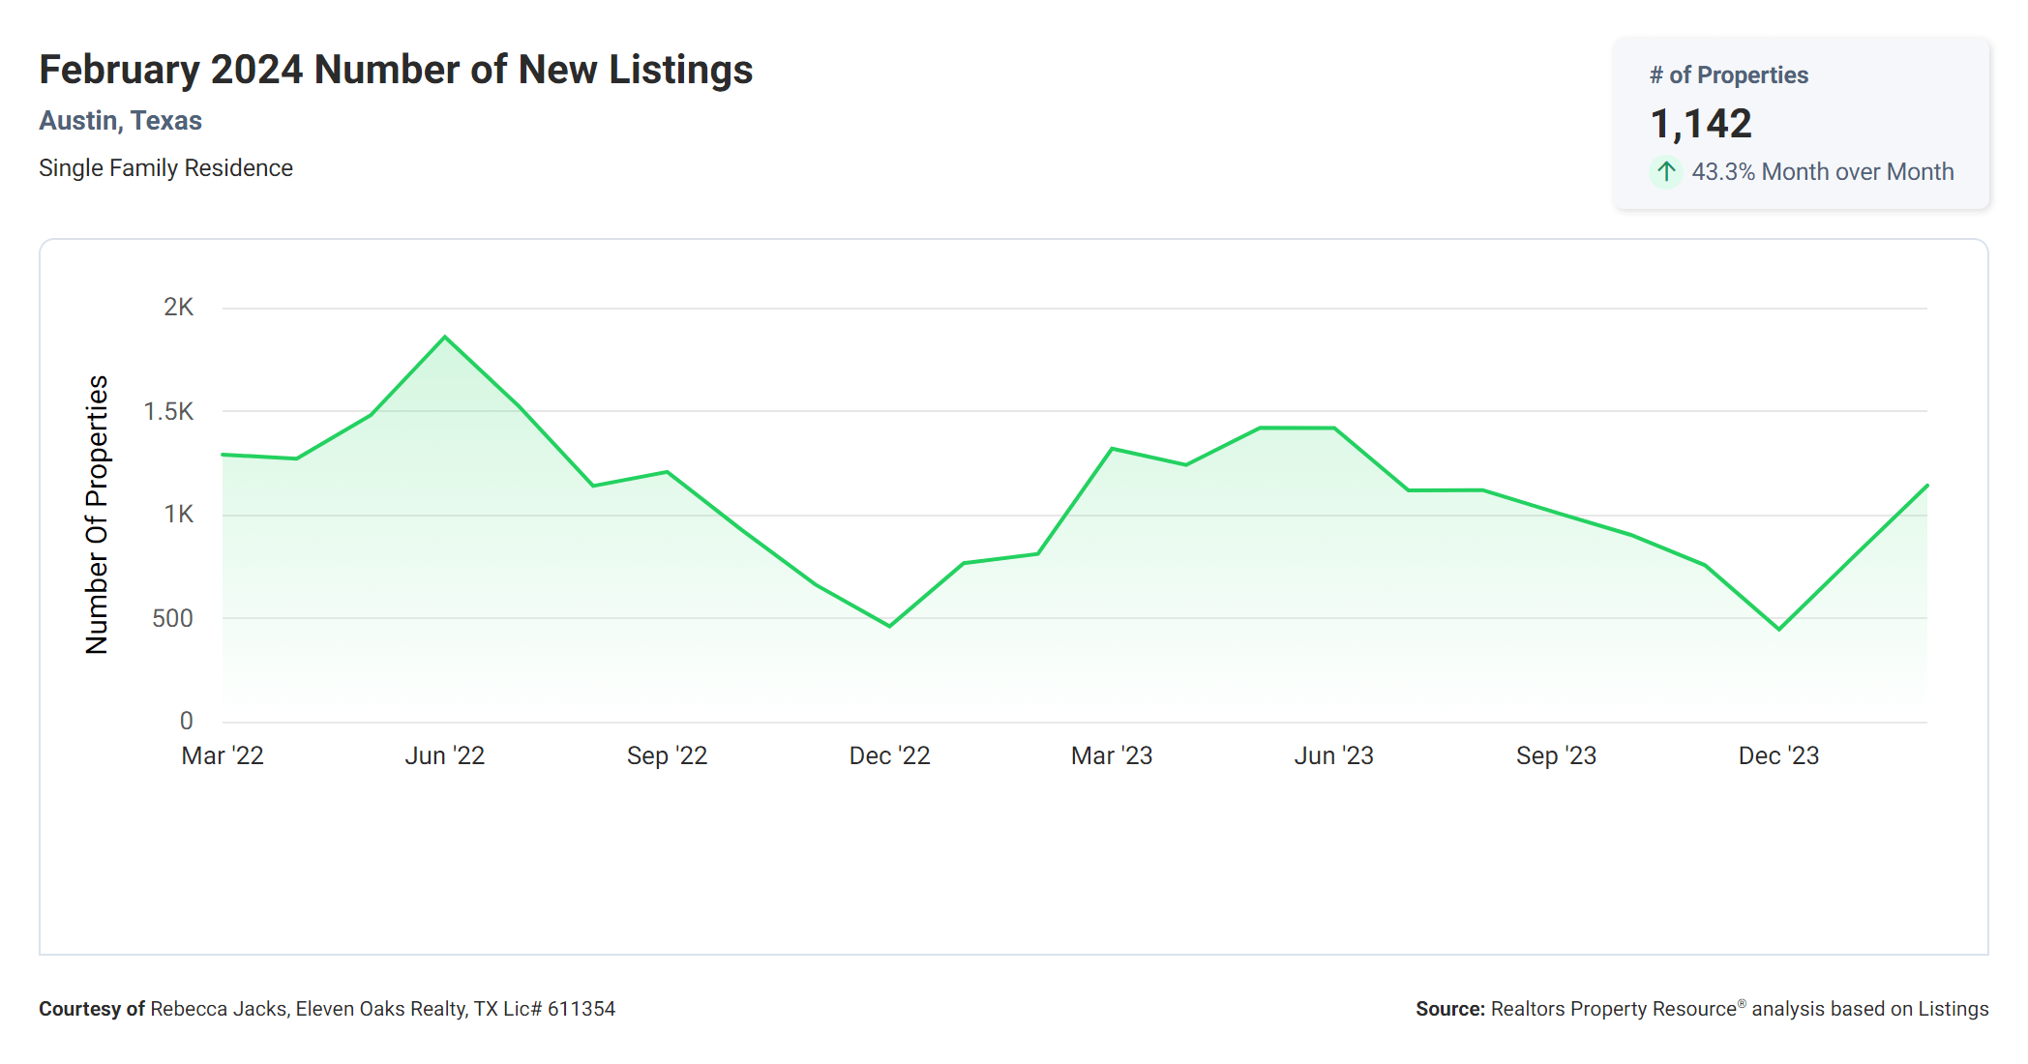Viewport: 2028px width, 1064px height.
Task: Click '43.3% Month over Month' text
Action: (x=1822, y=172)
